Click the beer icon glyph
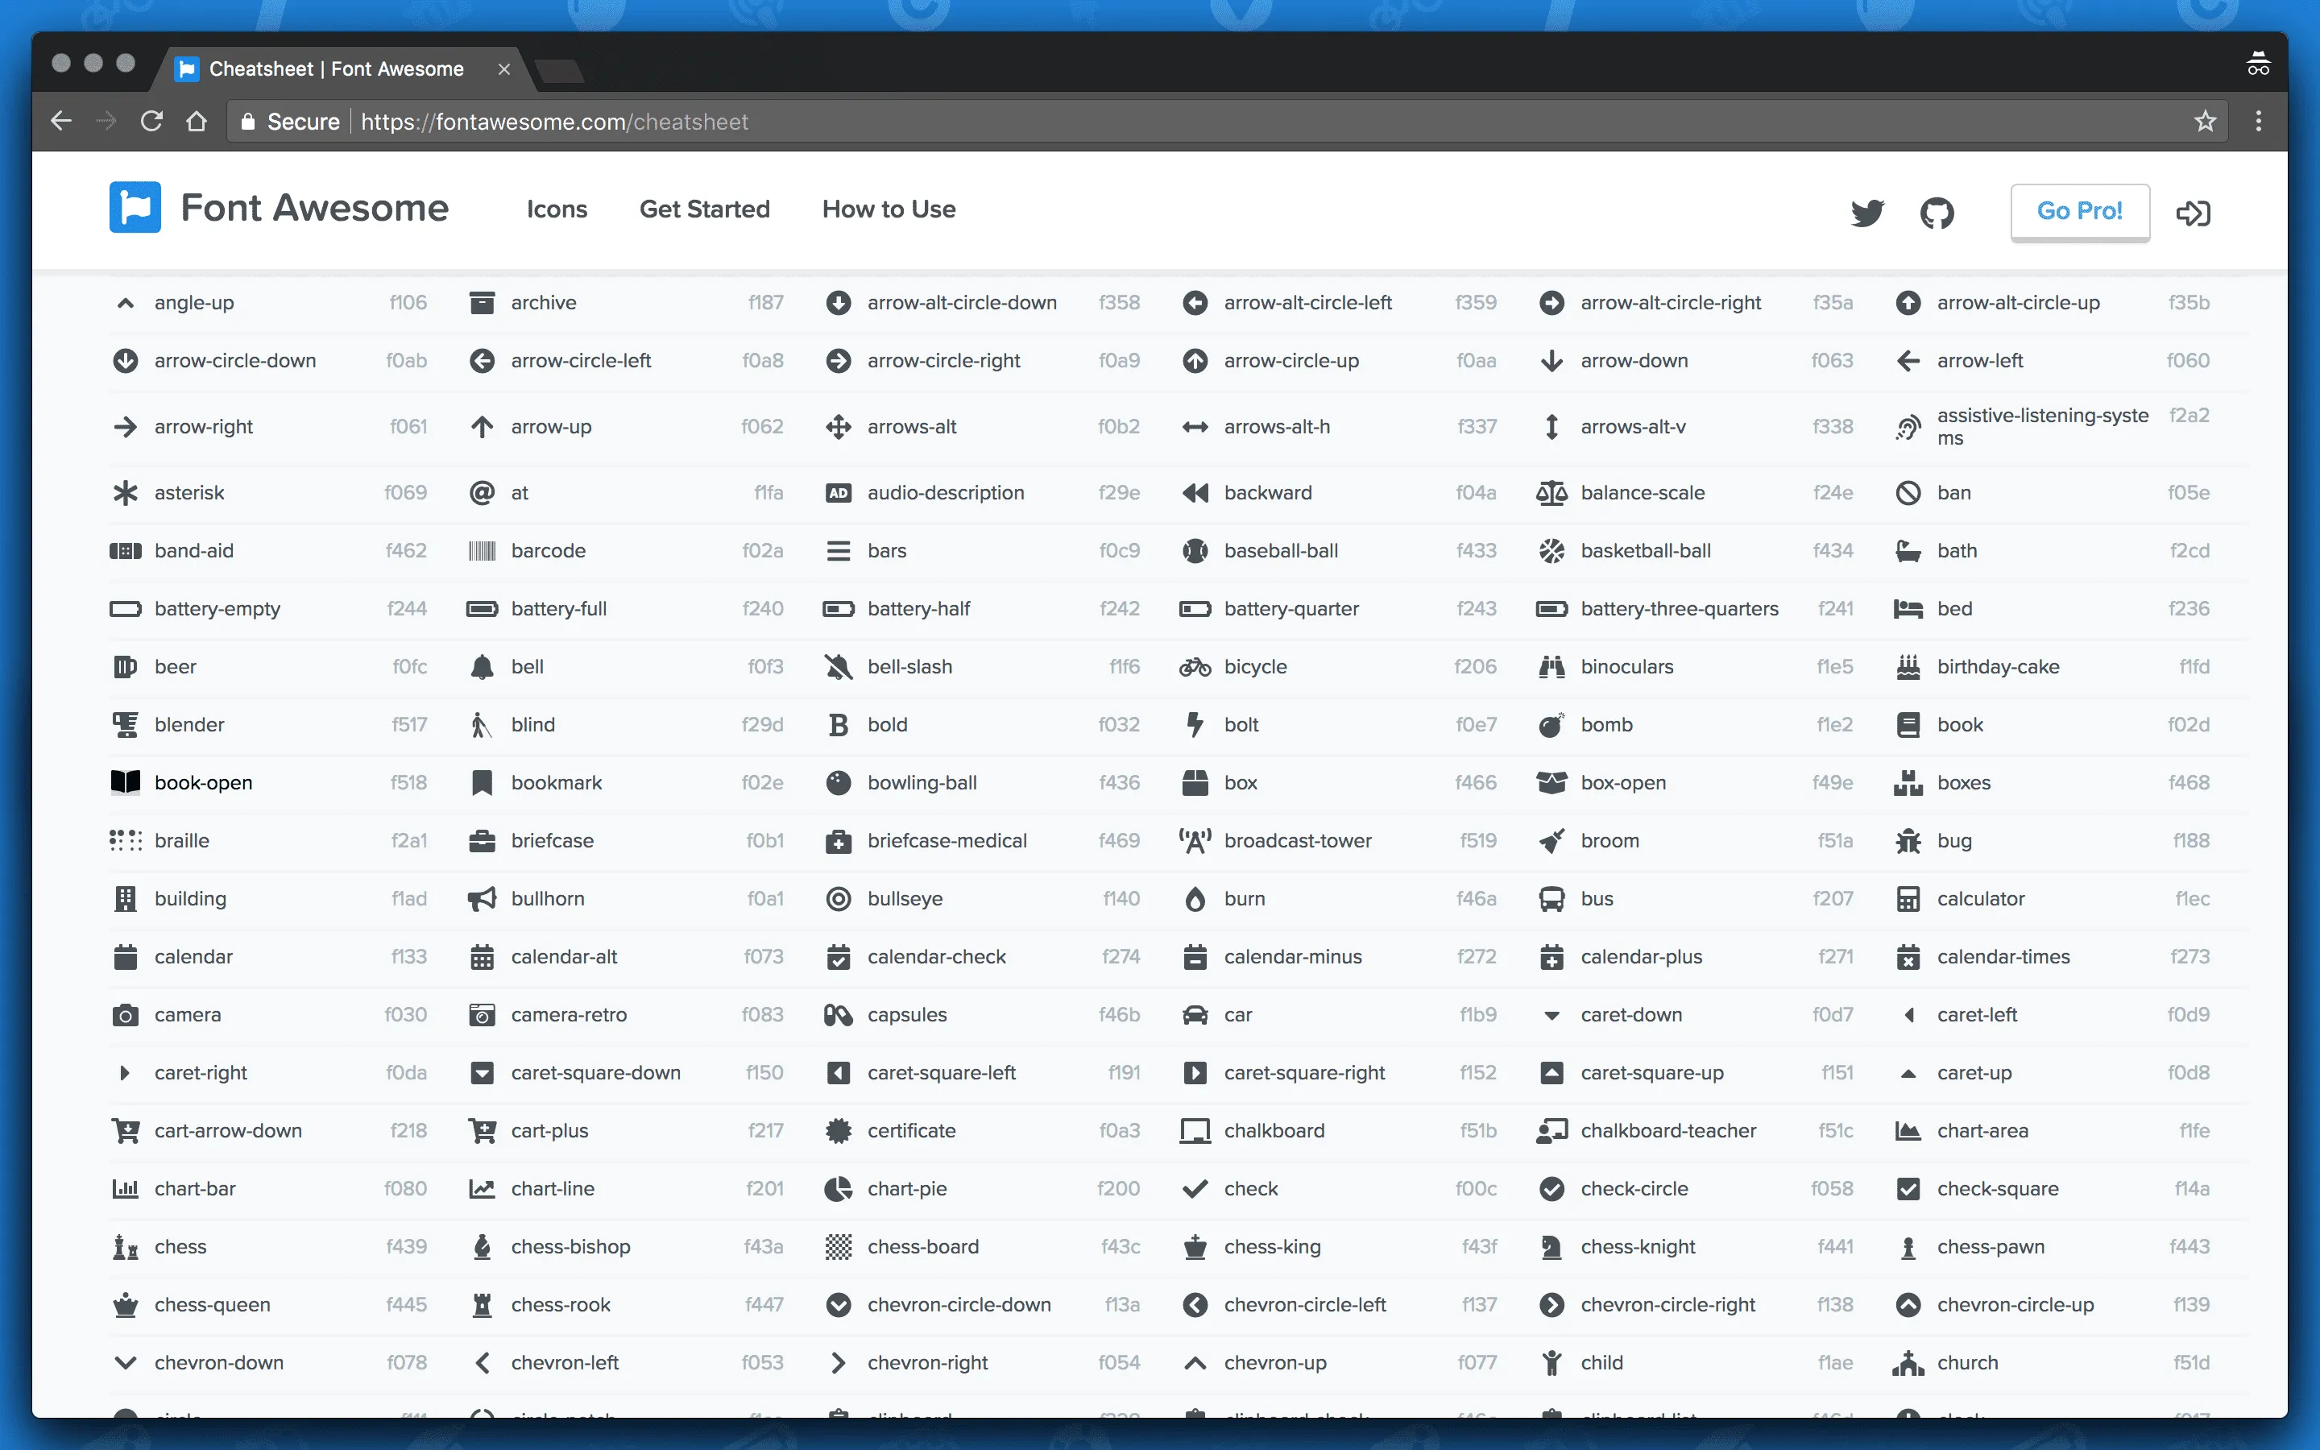This screenshot has height=1450, width=2320. click(126, 666)
